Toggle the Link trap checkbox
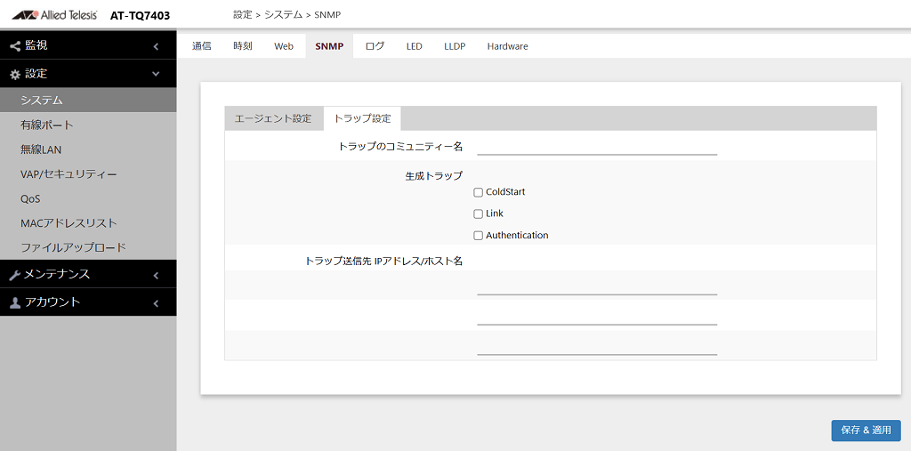911x451 pixels. [478, 213]
